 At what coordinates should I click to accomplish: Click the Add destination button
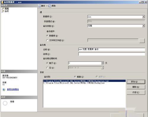tap(136, 82)
